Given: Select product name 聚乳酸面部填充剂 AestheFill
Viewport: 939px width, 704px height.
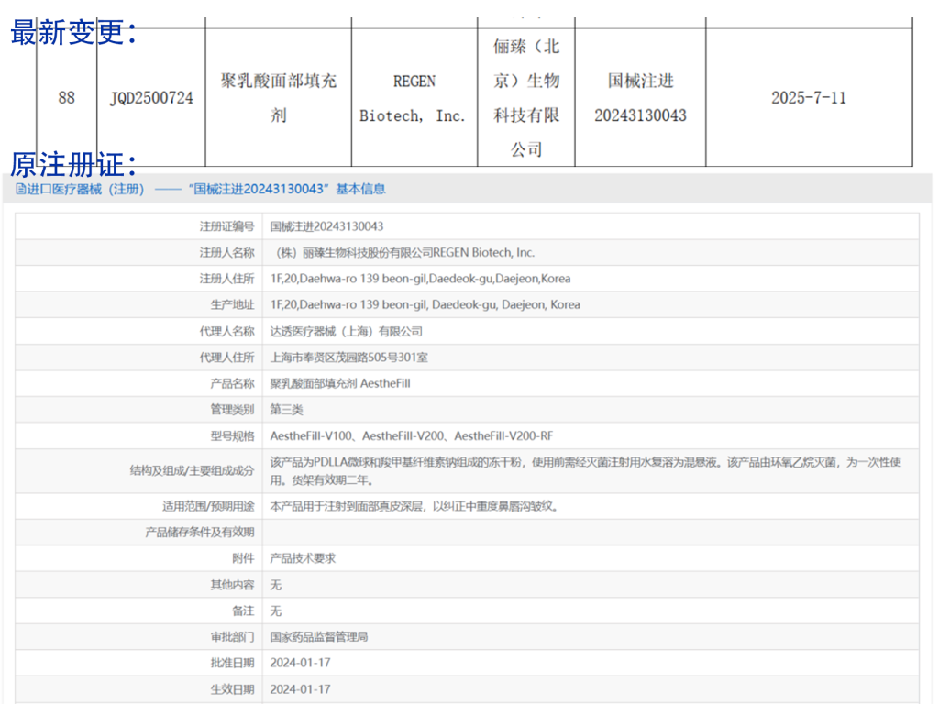Looking at the screenshot, I should [340, 383].
